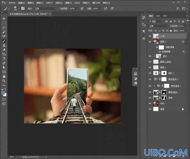Image resolution: width=190 pixels, height=159 pixels.
Task: Hide the 背景 layer
Action: [x=150, y=109]
